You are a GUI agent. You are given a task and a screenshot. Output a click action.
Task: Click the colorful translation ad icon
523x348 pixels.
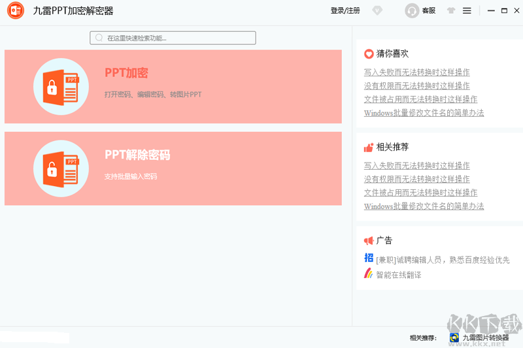[368, 273]
